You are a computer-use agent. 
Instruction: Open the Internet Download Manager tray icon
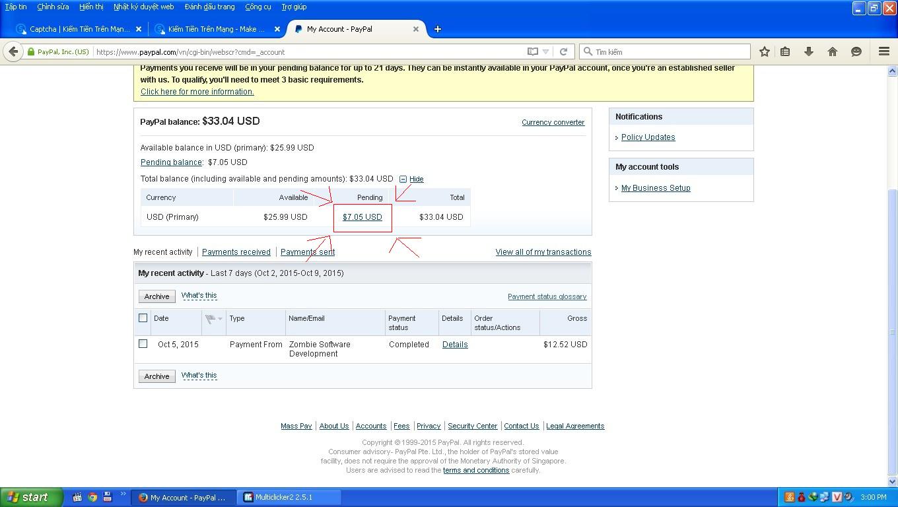[x=813, y=497]
